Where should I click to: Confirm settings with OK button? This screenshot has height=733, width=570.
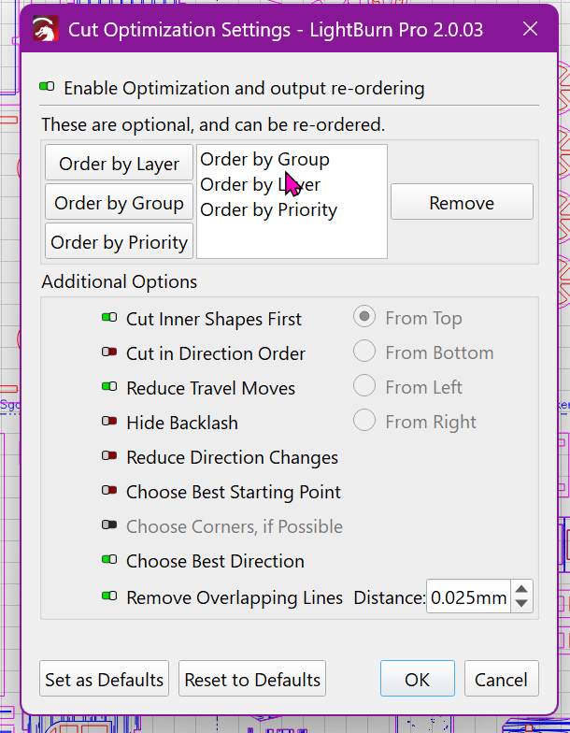coord(417,680)
